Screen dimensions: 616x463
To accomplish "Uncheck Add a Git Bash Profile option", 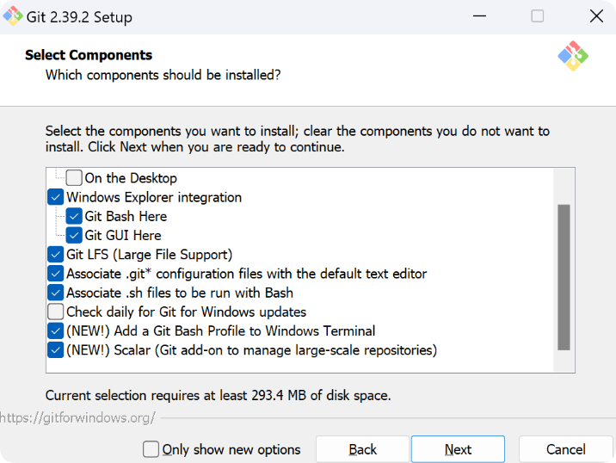I will (x=55, y=331).
